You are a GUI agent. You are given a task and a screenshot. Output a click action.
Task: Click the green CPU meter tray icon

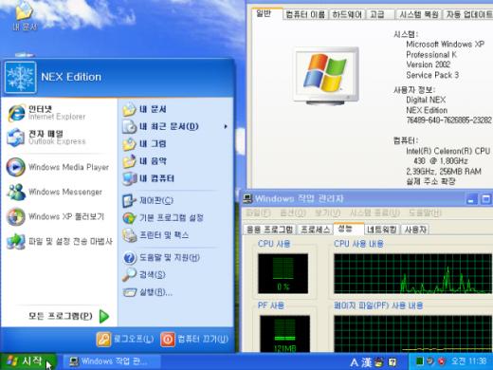coord(420,361)
